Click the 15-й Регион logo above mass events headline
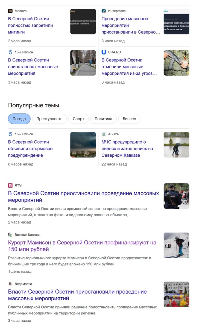199x328 pixels. point(10,52)
